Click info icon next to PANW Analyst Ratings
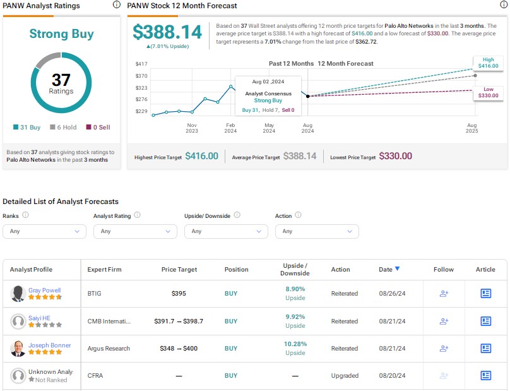This screenshot has width=510, height=391. (116, 5)
